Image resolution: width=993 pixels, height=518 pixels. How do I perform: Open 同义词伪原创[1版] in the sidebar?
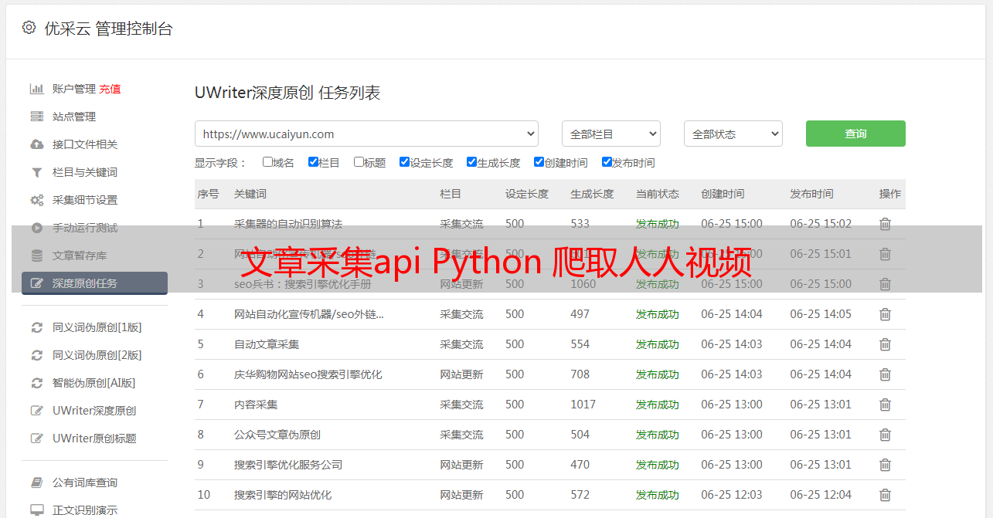(97, 327)
